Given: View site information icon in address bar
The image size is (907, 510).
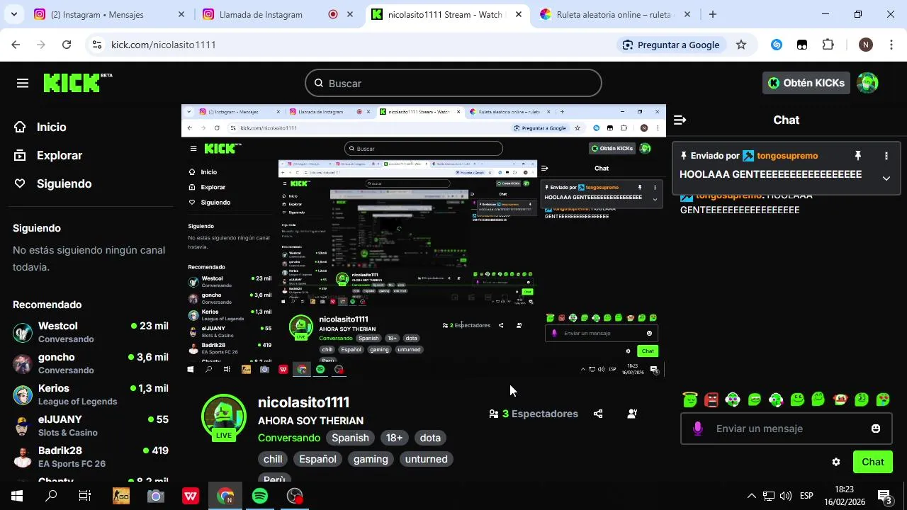Looking at the screenshot, I should click(97, 45).
